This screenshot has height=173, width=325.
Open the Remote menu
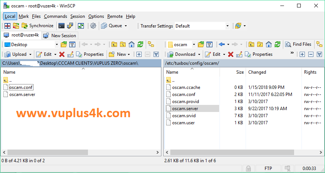pos(115,16)
